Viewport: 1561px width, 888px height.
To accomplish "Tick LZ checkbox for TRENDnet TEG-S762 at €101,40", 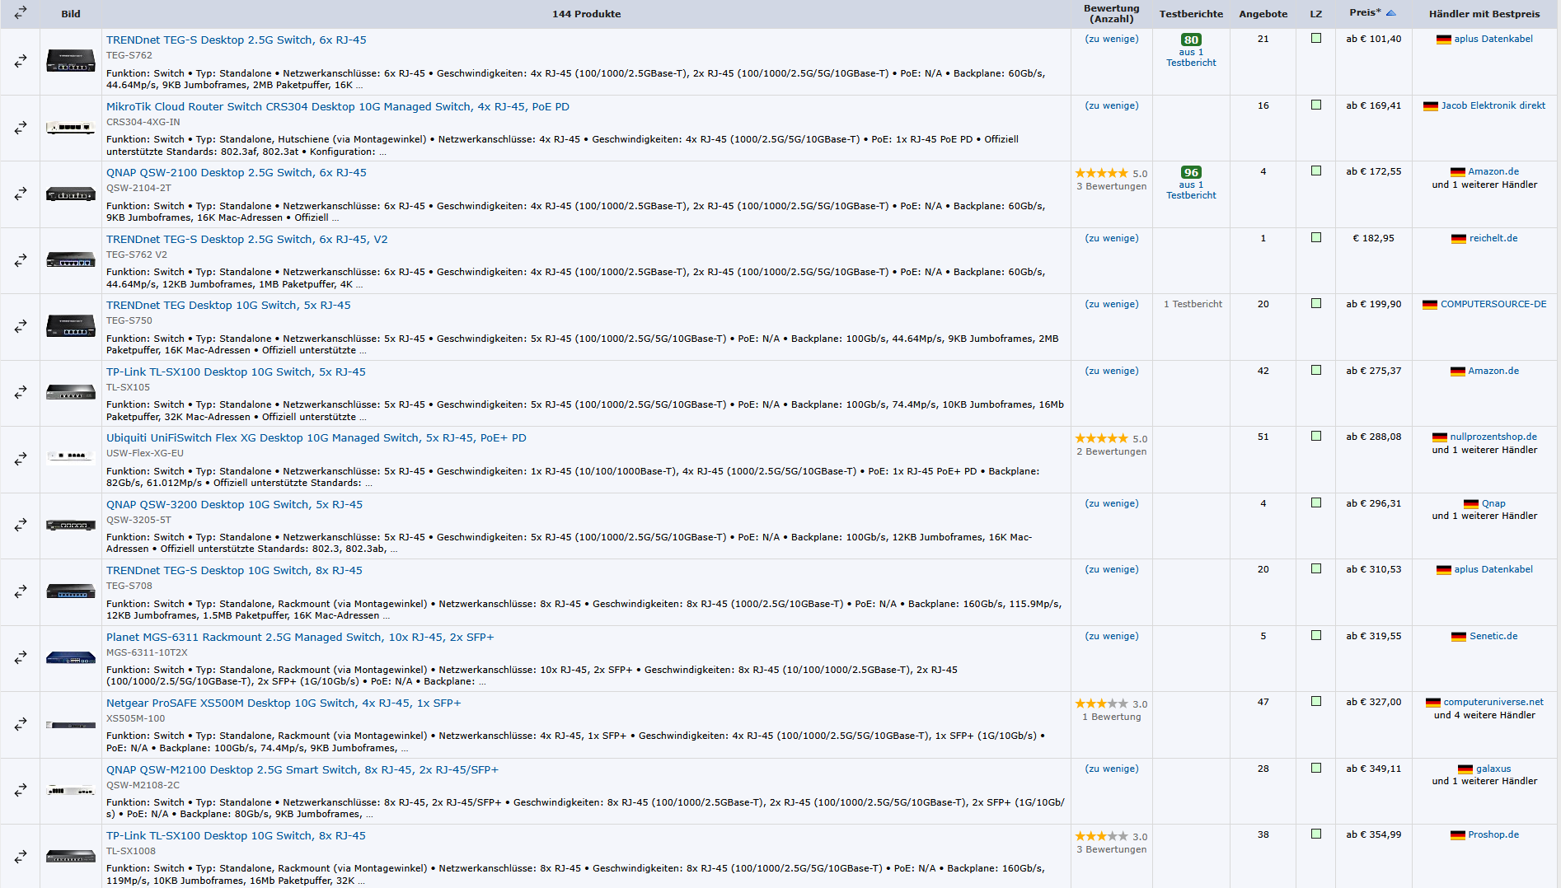I will [x=1316, y=39].
